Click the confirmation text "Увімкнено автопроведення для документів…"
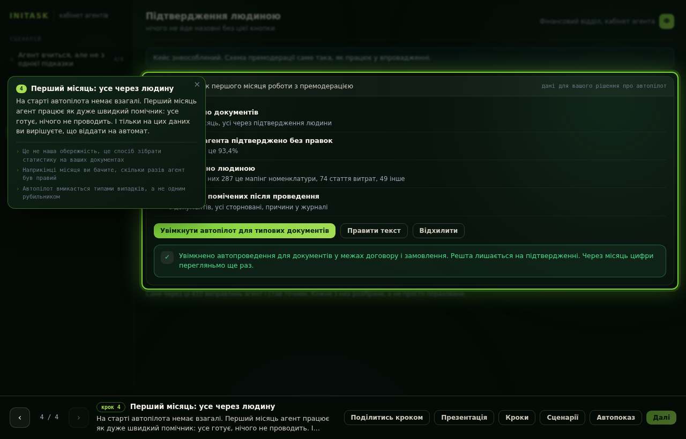 [416, 261]
